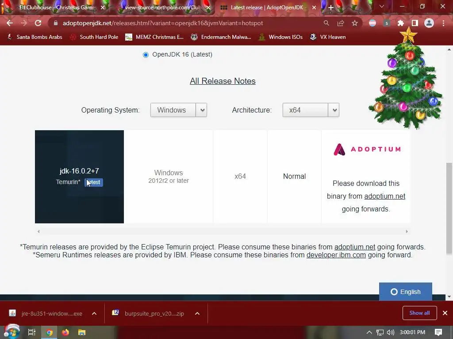Click the page scroll-up arrow
The width and height of the screenshot is (453, 339).
tap(449, 49)
